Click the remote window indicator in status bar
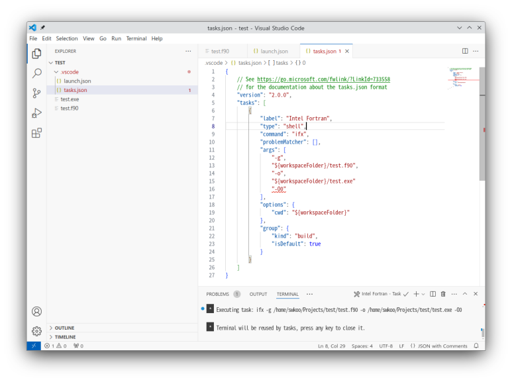 click(x=34, y=346)
